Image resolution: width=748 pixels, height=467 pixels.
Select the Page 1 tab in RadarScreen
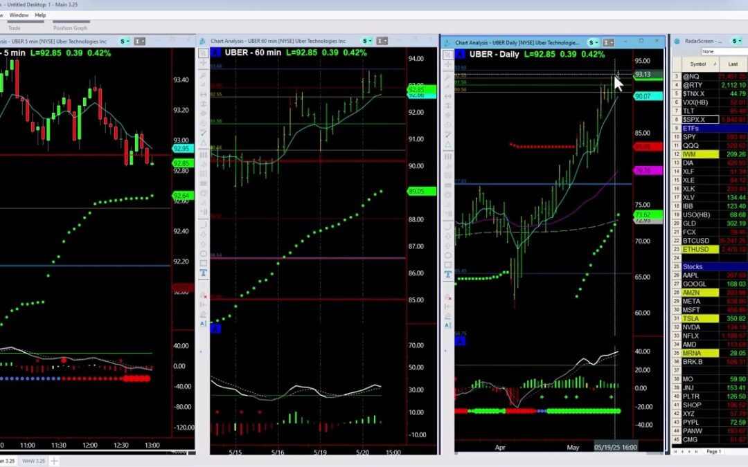point(713,451)
